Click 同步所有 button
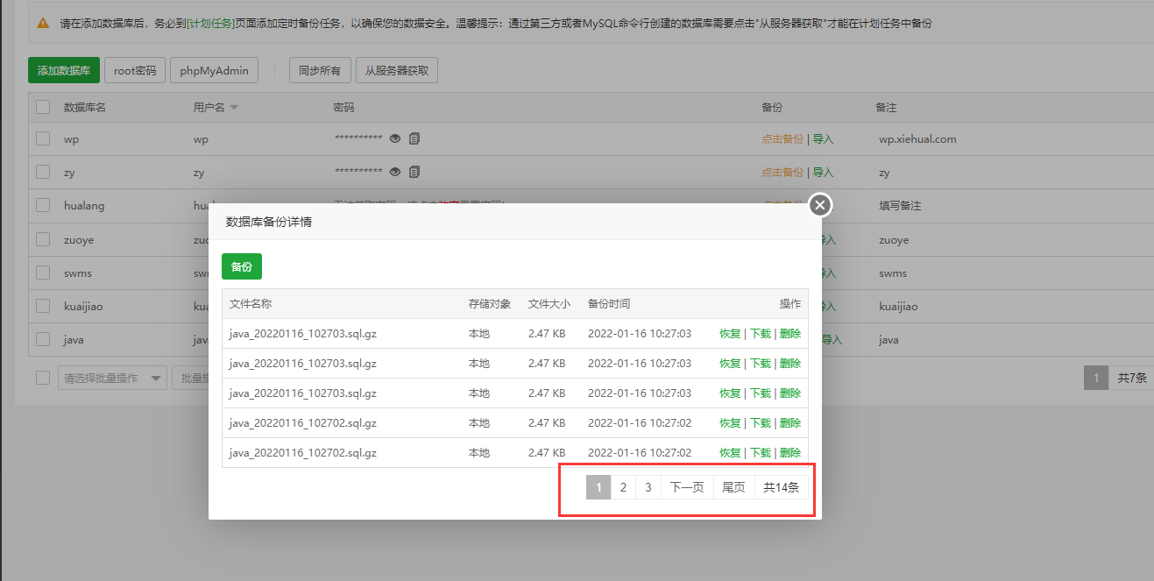 [320, 70]
